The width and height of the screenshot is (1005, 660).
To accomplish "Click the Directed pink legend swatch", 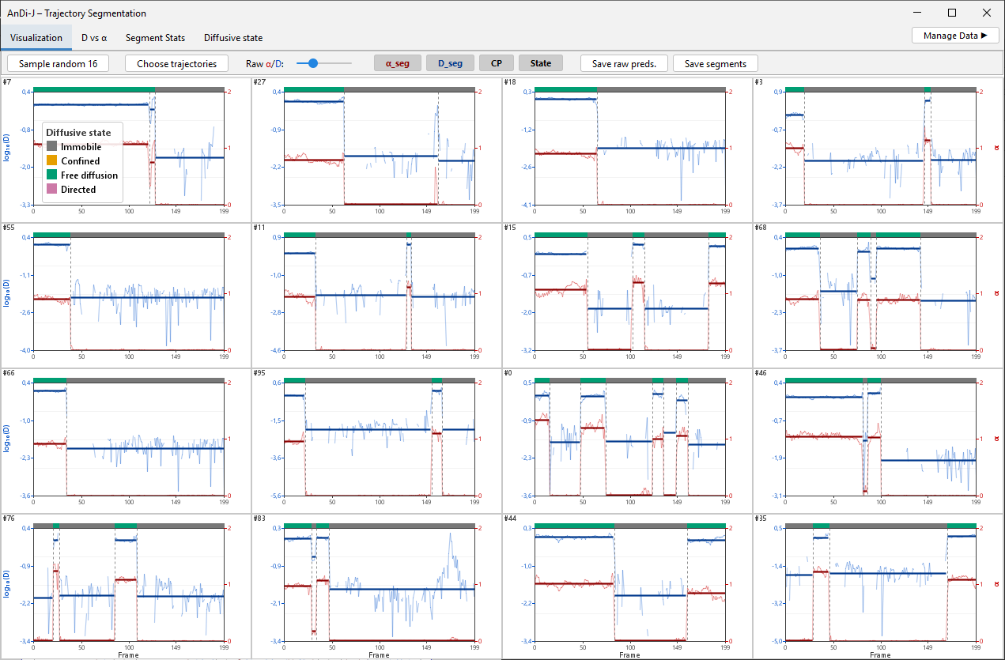I will pos(52,190).
